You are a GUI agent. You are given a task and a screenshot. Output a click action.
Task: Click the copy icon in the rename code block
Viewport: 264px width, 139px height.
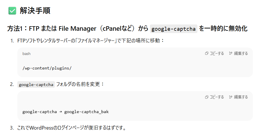pos(207,97)
